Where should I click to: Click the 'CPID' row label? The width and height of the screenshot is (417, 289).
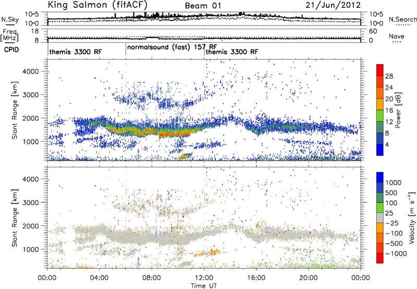pyautogui.click(x=11, y=50)
